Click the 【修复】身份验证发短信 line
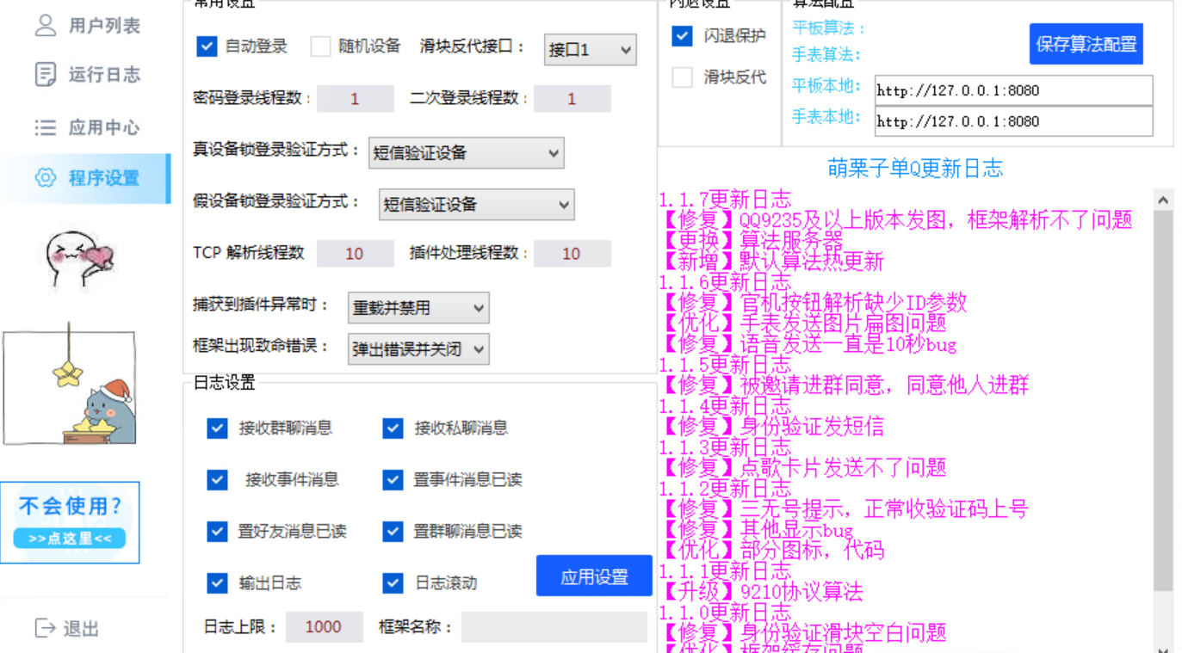 (x=771, y=428)
